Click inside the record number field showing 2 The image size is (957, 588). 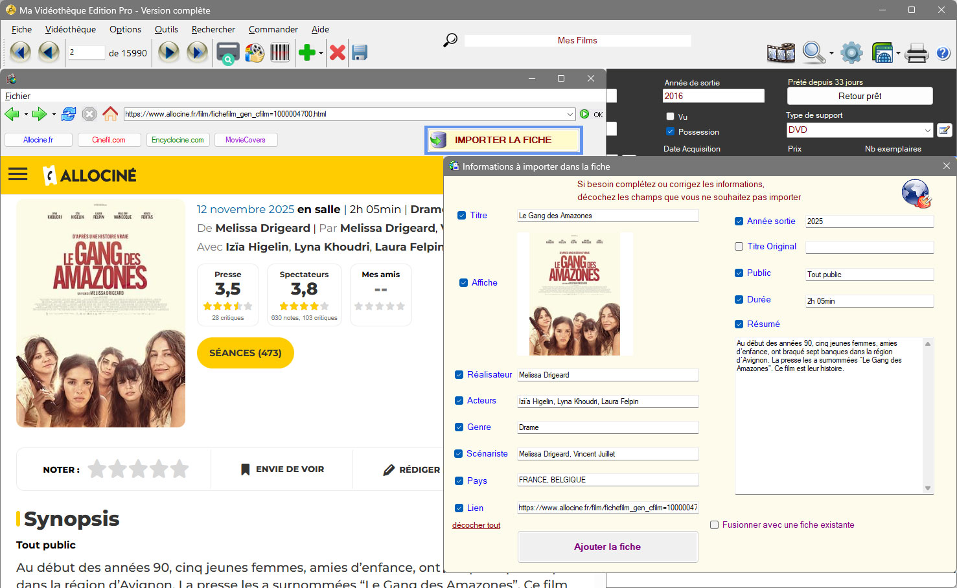[86, 52]
